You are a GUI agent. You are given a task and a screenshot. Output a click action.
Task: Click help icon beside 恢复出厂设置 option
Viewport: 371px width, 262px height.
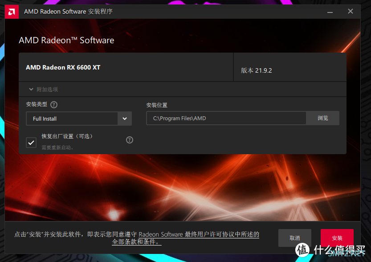(130, 140)
